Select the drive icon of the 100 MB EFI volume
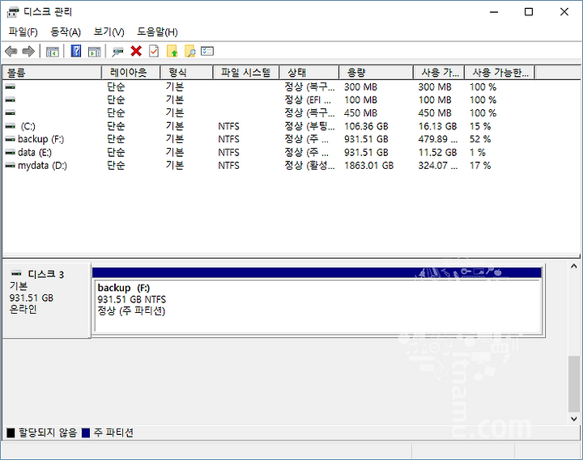 [11, 100]
